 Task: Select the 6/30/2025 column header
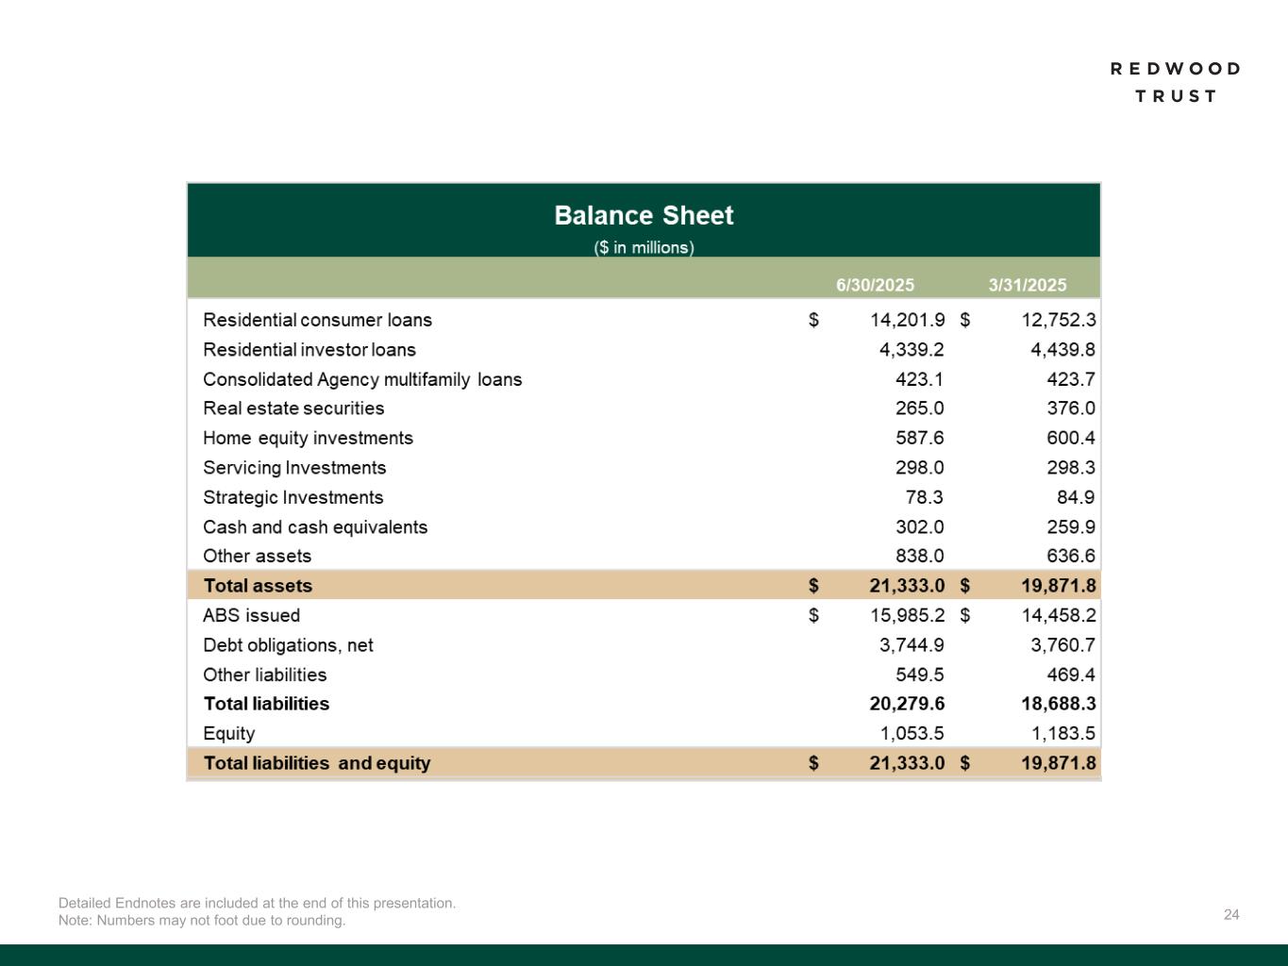(x=875, y=285)
